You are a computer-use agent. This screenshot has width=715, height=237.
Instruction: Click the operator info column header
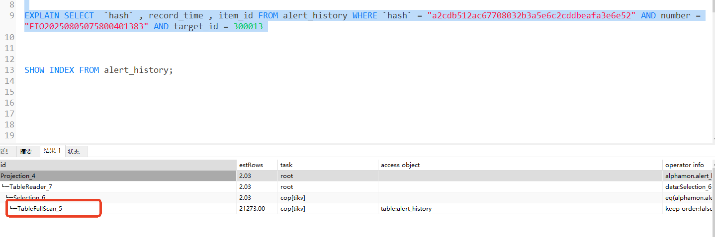tap(684, 165)
